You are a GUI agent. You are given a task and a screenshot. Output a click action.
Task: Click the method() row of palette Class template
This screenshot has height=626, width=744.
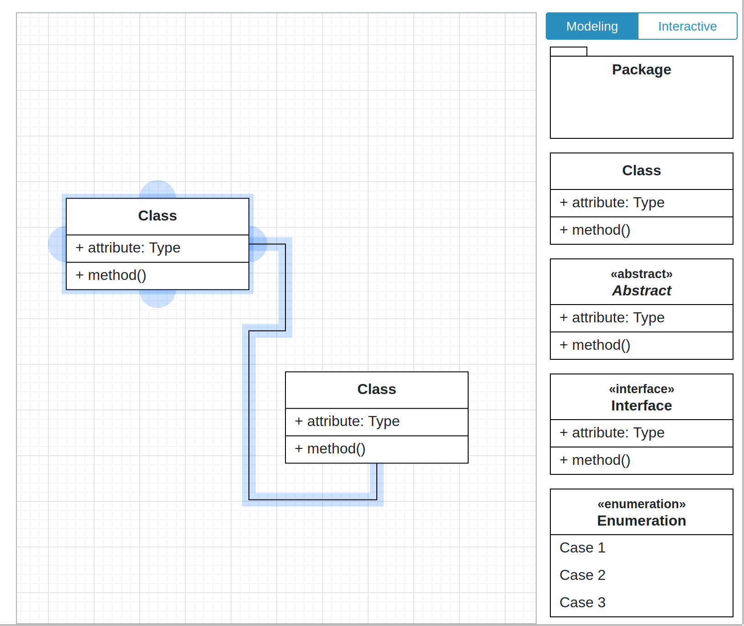coord(641,230)
